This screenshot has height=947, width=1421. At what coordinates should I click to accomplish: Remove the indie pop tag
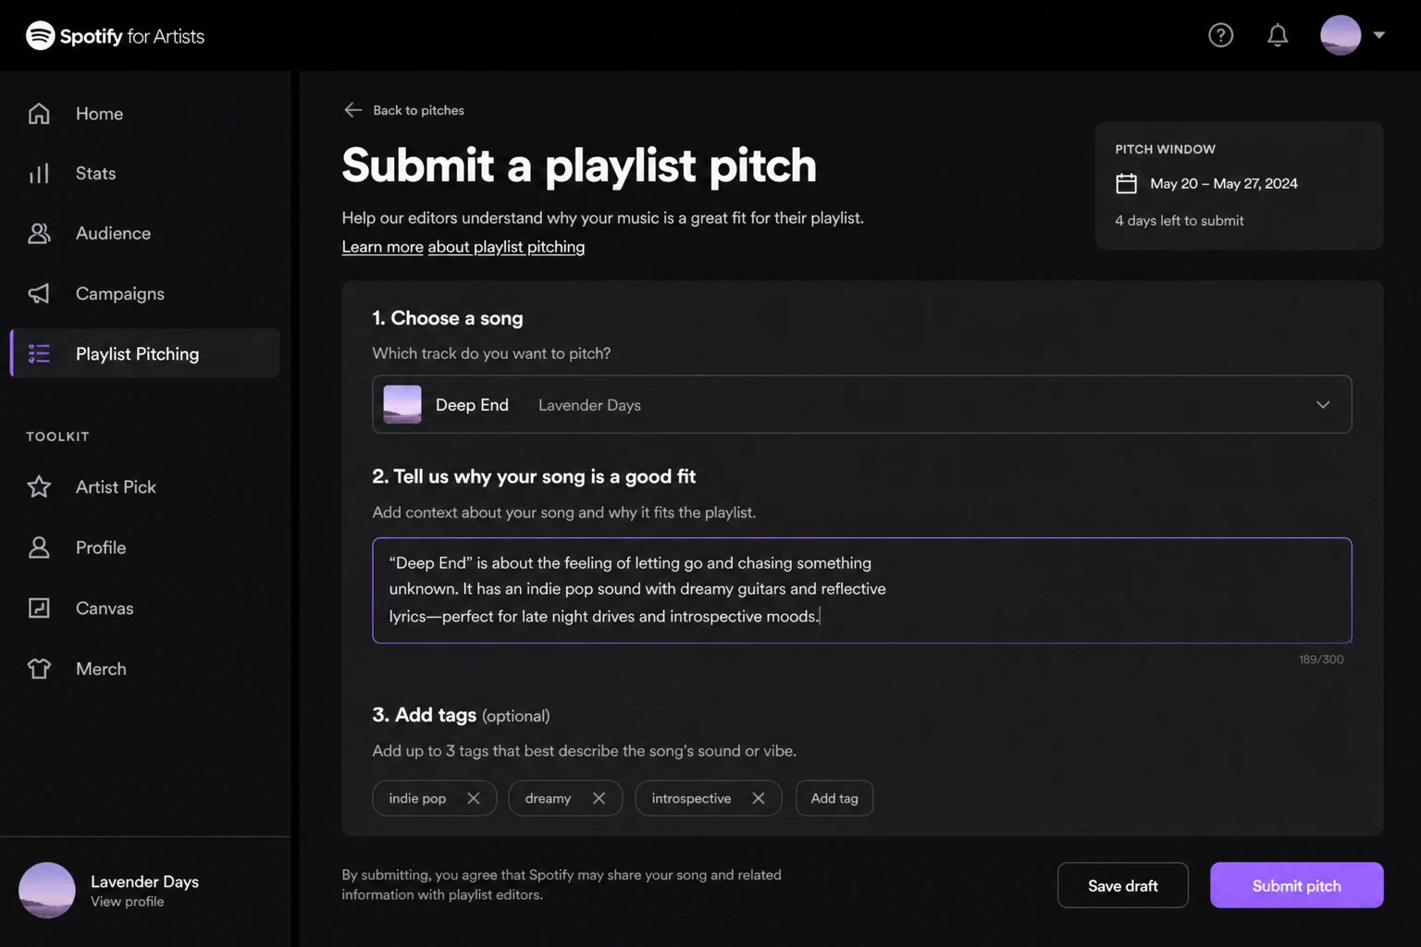click(473, 798)
